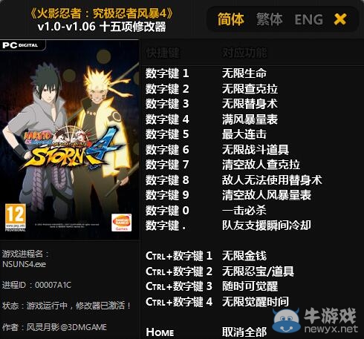This screenshot has width=364, height=339.
Task: Toggle 无限查克拉 cheat option
Action: click(x=250, y=89)
